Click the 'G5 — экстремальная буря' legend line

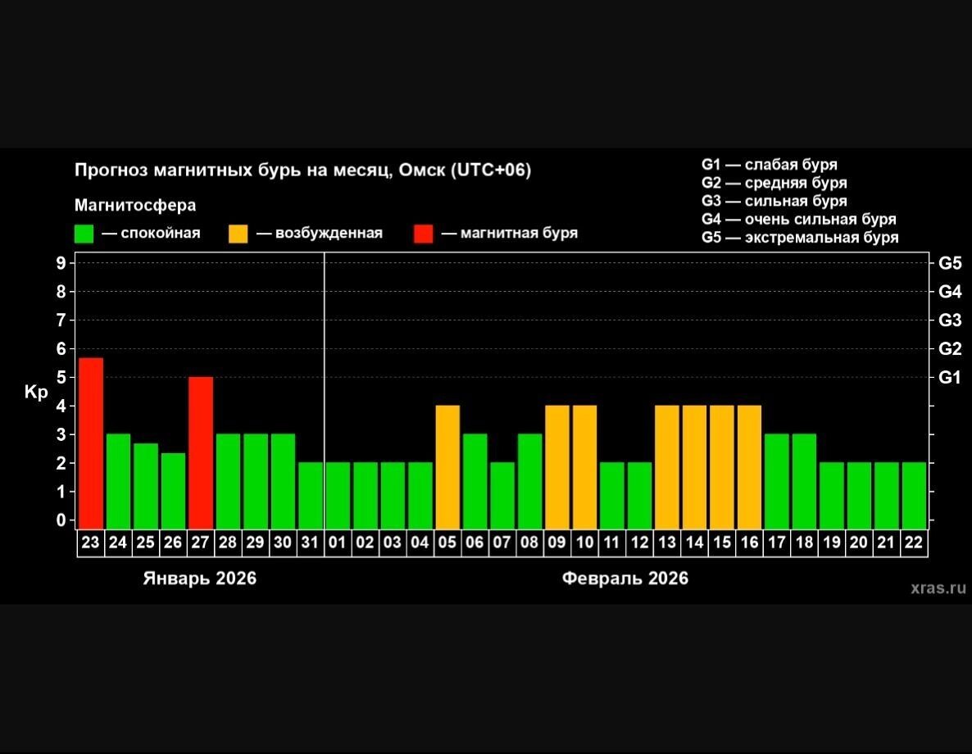pyautogui.click(x=800, y=238)
